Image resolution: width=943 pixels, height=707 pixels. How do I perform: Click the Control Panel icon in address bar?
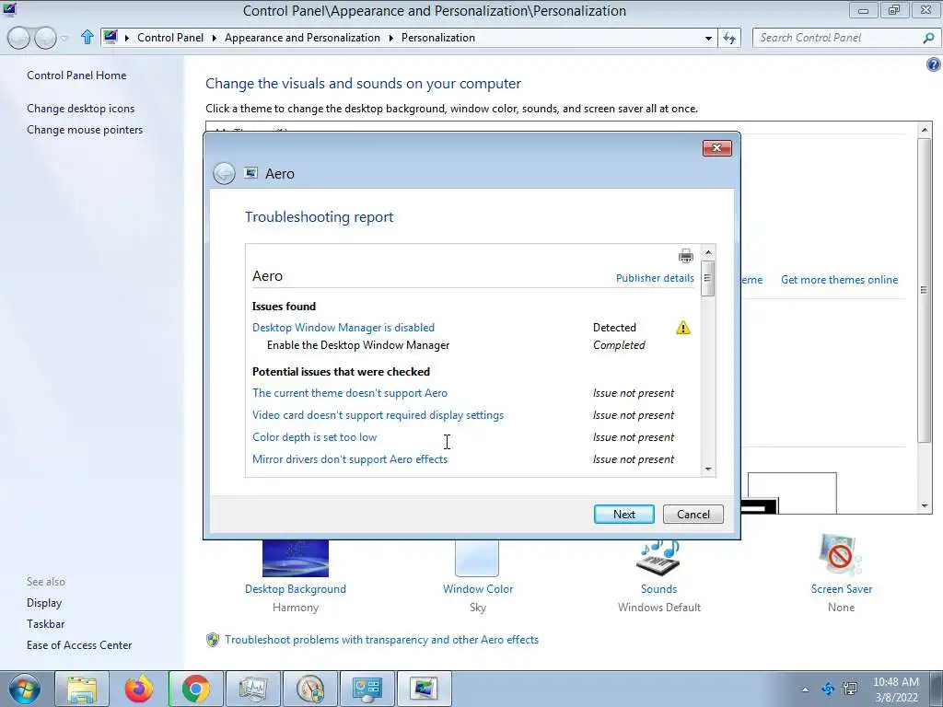(111, 37)
